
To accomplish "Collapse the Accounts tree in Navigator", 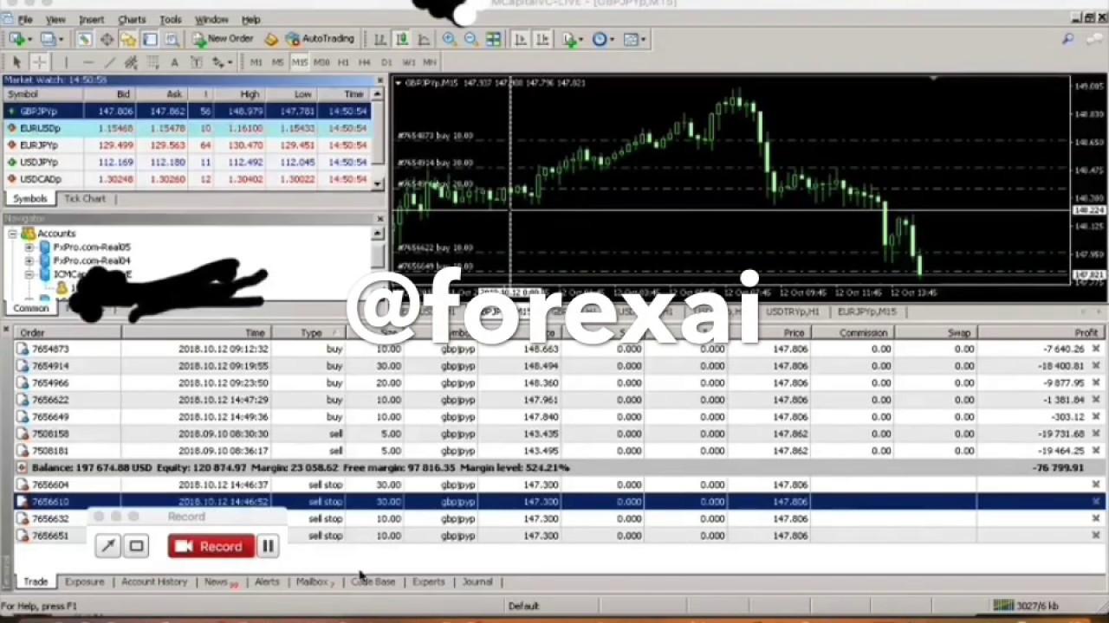I will (x=12, y=234).
